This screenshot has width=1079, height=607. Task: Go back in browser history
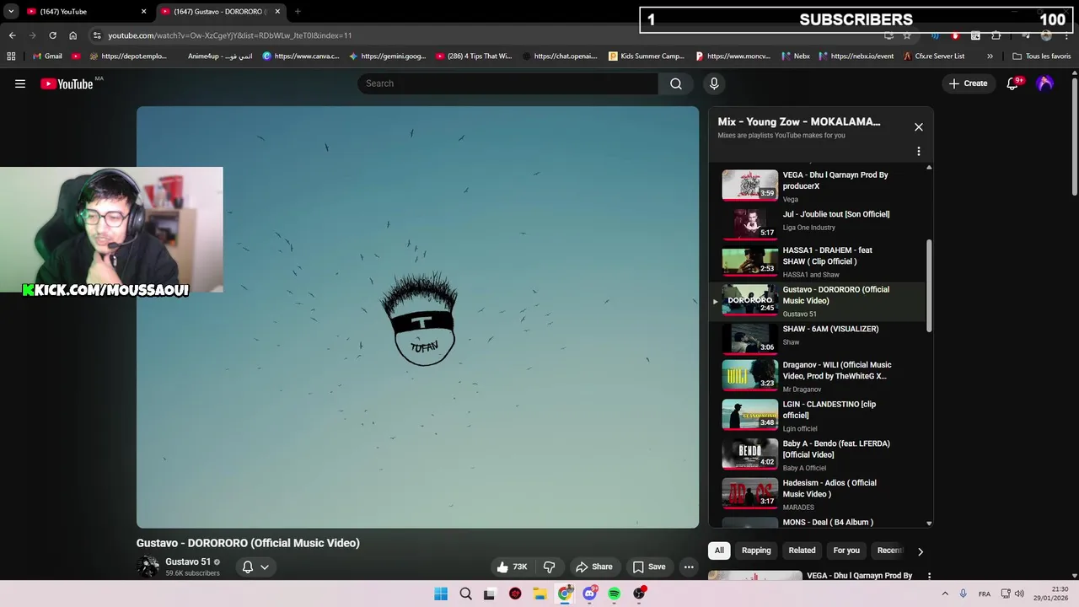[12, 35]
